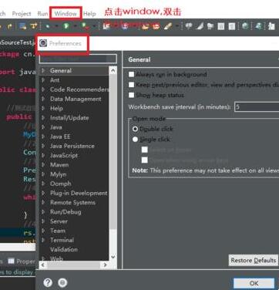
Task: Select Mylyn in preferences tree
Action: 58,174
